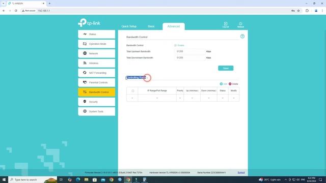Click the Reboot icon
The height and width of the screenshot is (183, 326).
click(x=240, y=25)
